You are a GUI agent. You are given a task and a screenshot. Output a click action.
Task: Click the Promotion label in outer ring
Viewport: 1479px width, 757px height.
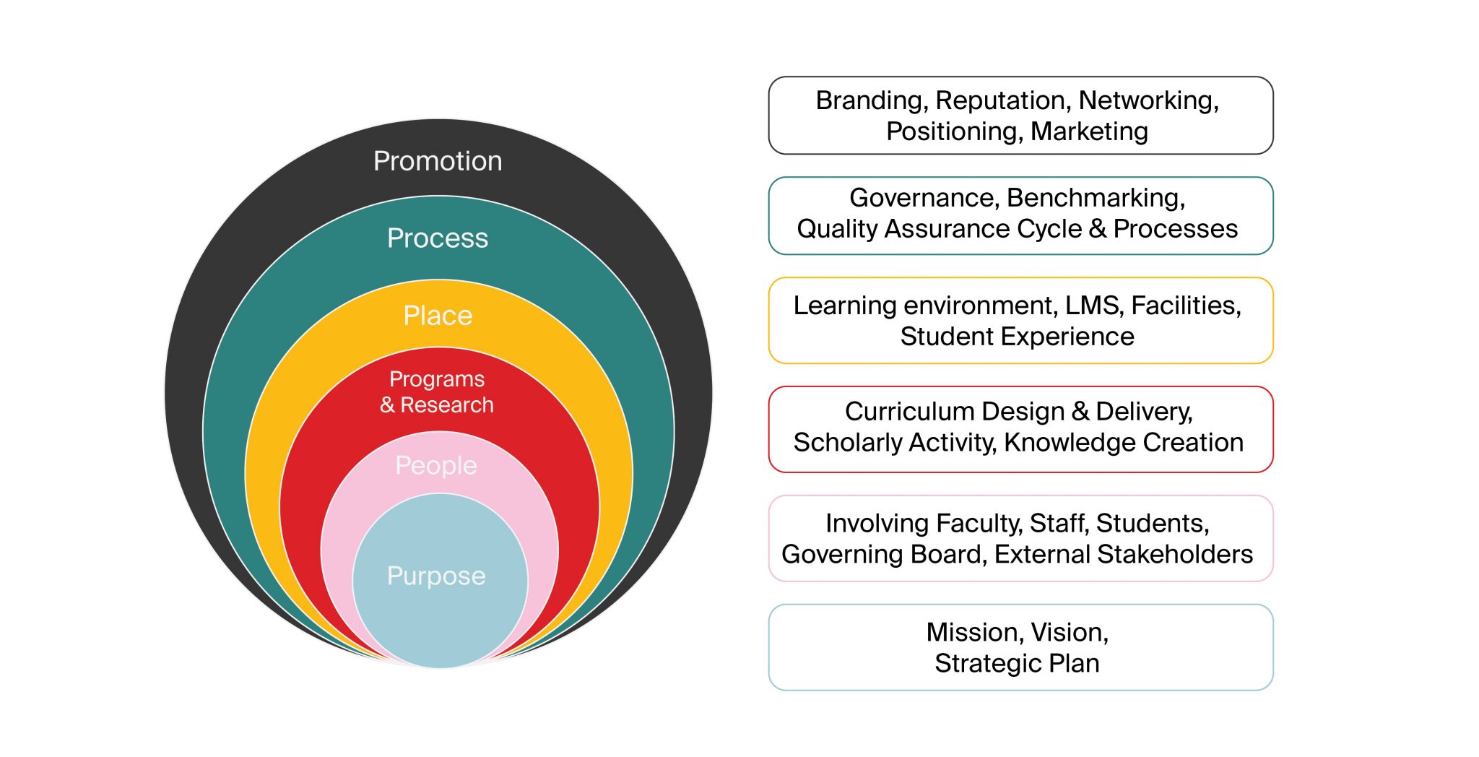pyautogui.click(x=438, y=161)
